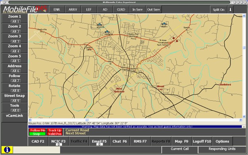Image resolution: width=248 pixels, height=155 pixels.
Task: Select the police unit icon labeled BDAVIS
Action: (x=100, y=25)
